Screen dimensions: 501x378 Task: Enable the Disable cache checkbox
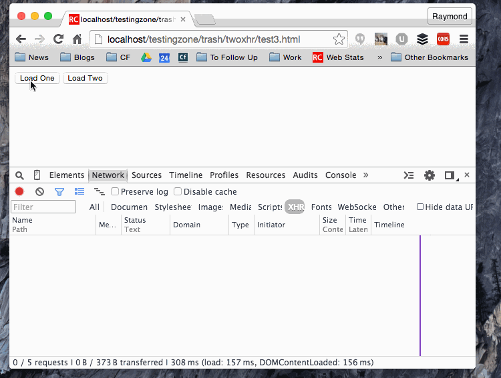[178, 191]
